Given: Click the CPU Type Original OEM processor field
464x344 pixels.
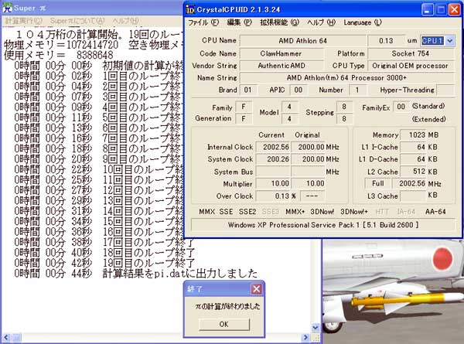Looking at the screenshot, I should pyautogui.click(x=411, y=66).
